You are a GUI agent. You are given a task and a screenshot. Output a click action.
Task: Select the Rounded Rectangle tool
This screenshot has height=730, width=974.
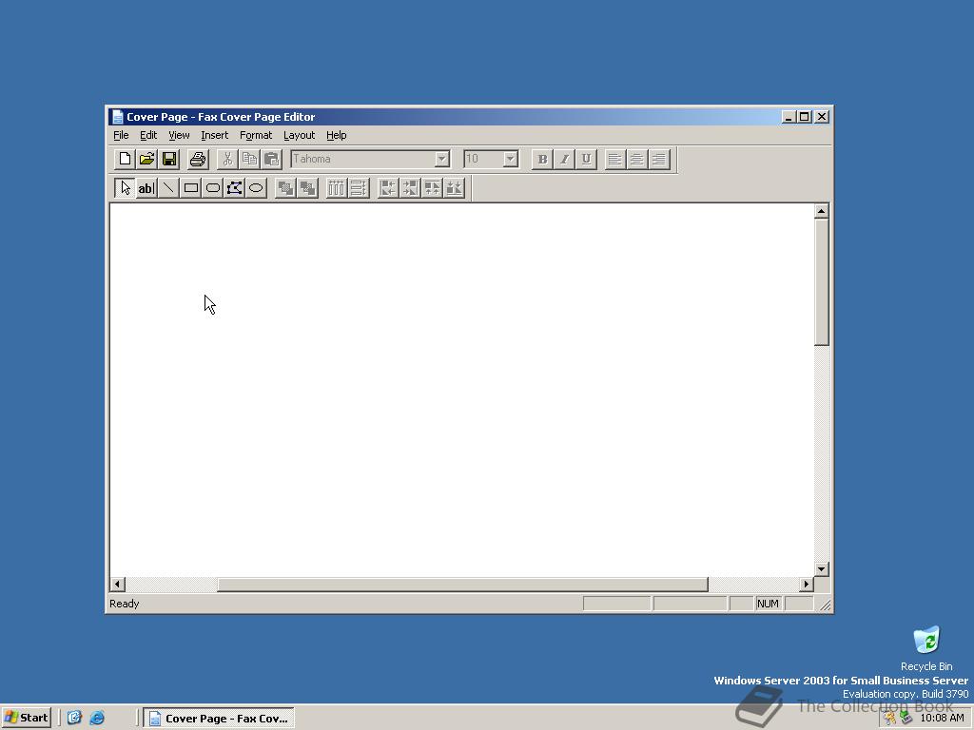pyautogui.click(x=212, y=188)
